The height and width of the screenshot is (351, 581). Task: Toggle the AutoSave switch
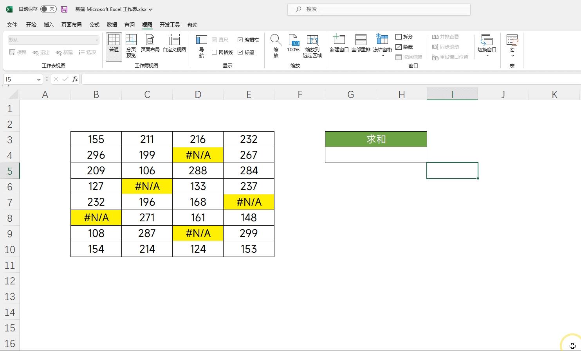point(48,9)
